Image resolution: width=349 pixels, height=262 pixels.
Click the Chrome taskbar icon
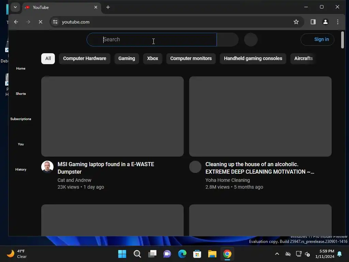(x=227, y=254)
